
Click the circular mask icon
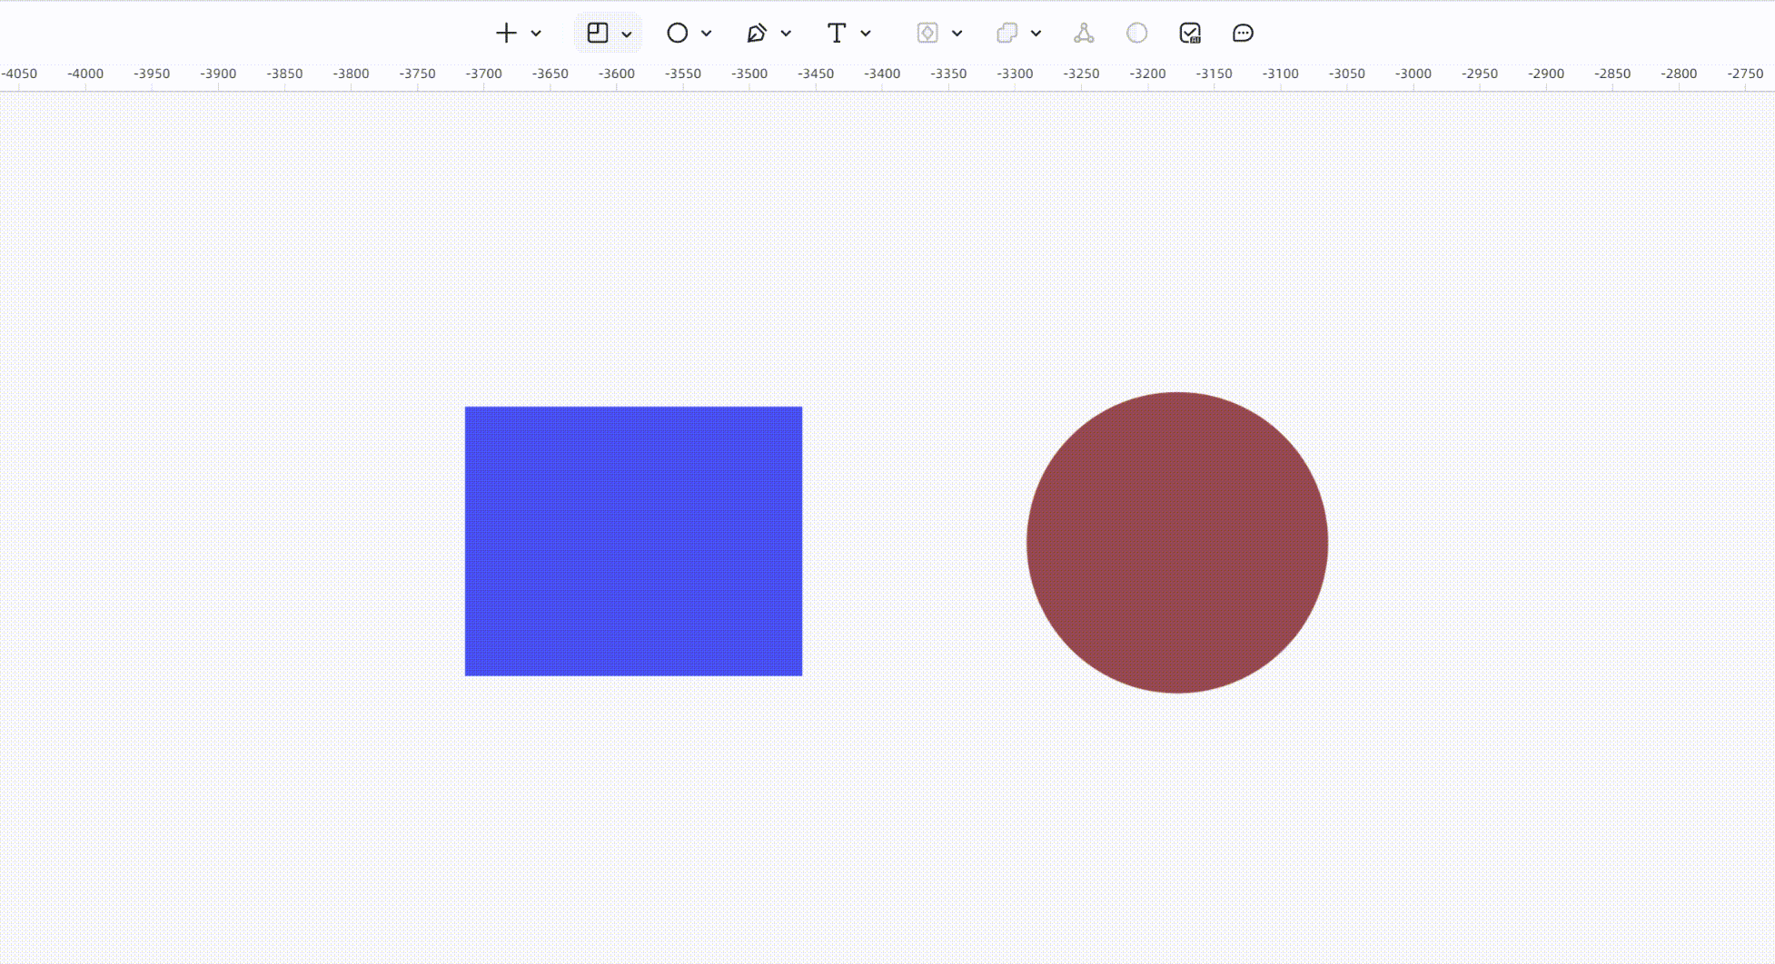click(x=1137, y=34)
